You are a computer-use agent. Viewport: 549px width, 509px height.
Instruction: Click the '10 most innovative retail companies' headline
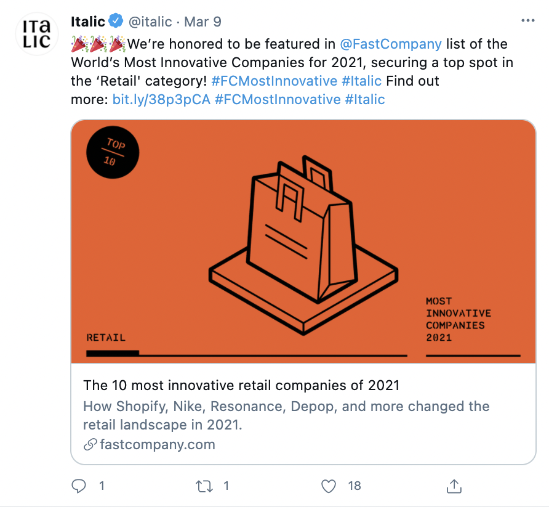241,386
